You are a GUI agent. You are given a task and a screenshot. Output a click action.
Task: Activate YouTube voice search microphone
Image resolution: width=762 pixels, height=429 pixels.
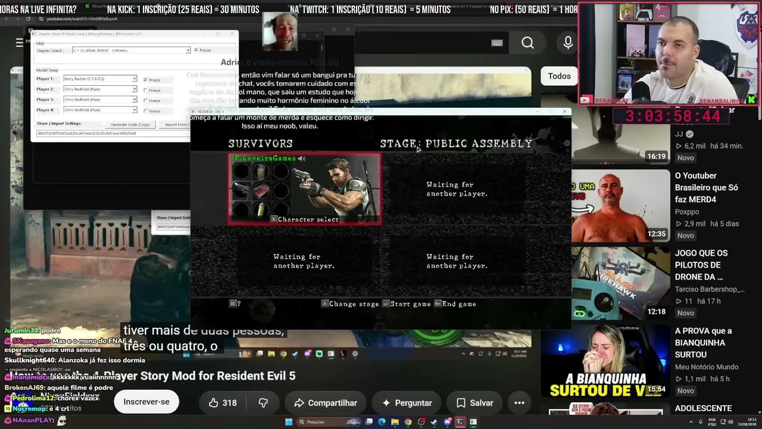tap(568, 42)
